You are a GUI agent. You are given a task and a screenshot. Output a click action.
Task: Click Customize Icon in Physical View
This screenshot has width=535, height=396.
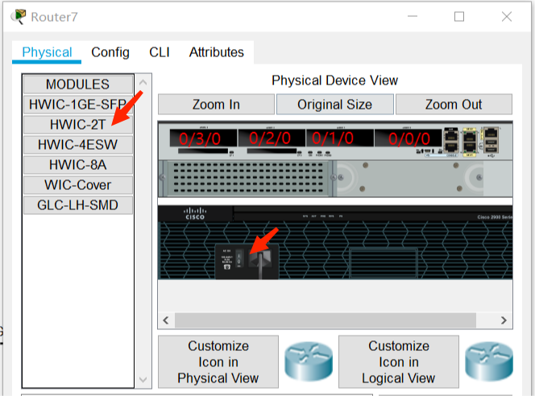click(x=218, y=362)
